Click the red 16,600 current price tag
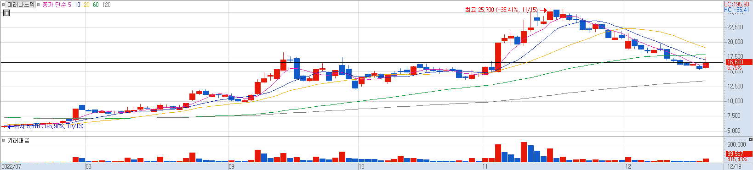The image size is (753, 170). pos(739,62)
